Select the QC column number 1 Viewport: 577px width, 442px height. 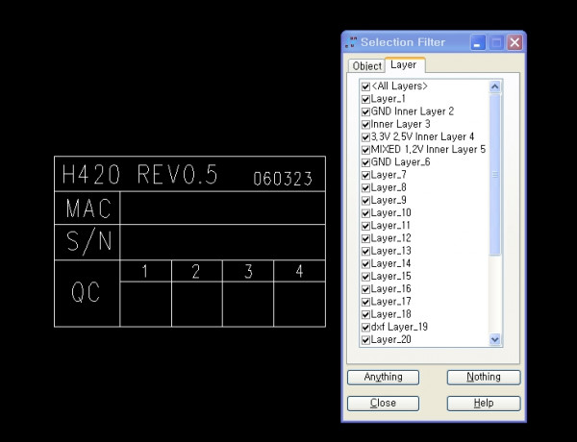click(x=145, y=271)
